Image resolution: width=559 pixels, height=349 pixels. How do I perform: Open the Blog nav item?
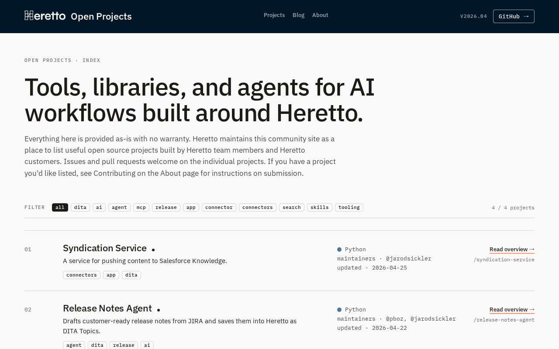pos(298,15)
